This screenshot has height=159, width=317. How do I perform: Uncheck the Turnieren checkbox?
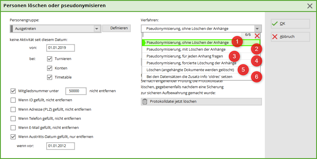tap(50, 59)
